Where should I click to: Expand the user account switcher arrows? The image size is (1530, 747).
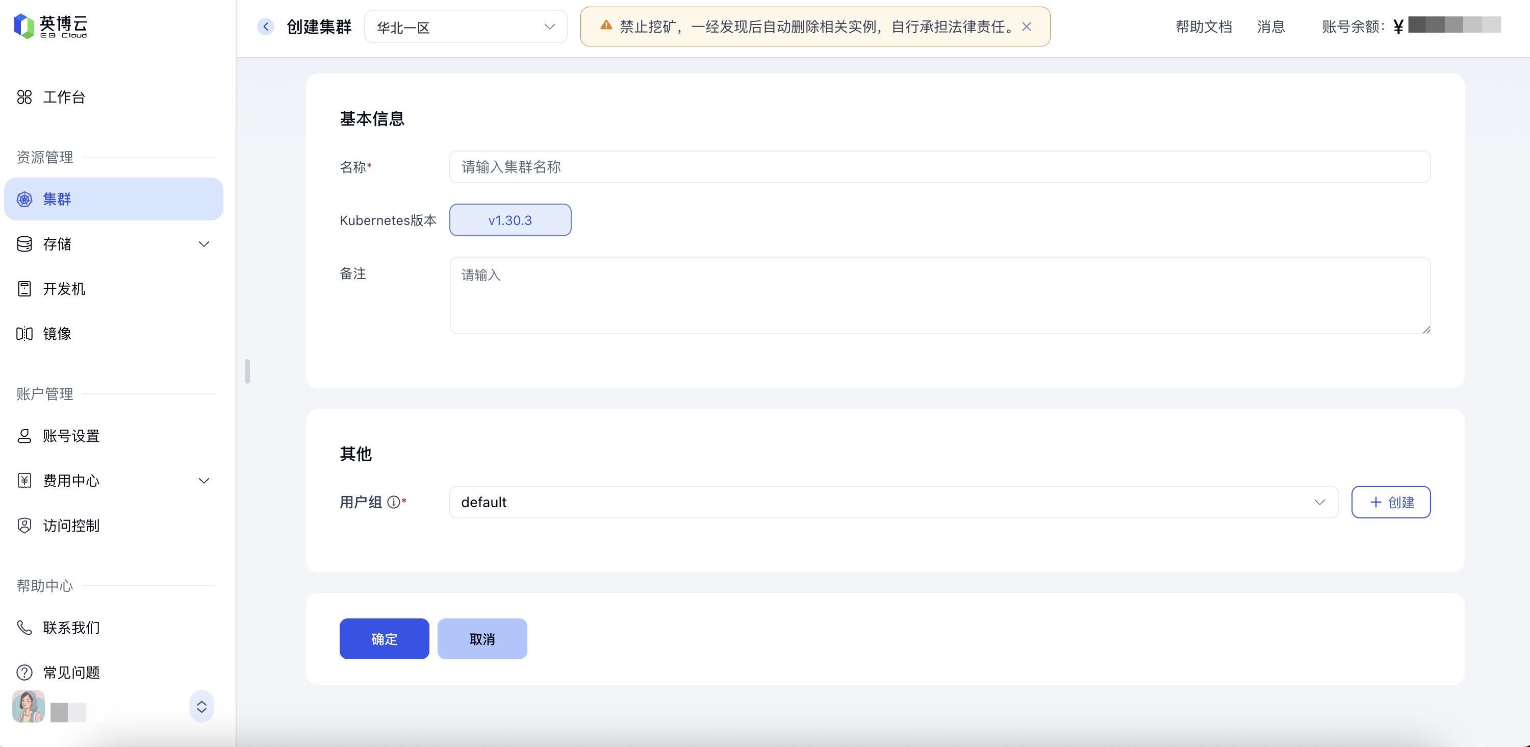click(x=201, y=707)
